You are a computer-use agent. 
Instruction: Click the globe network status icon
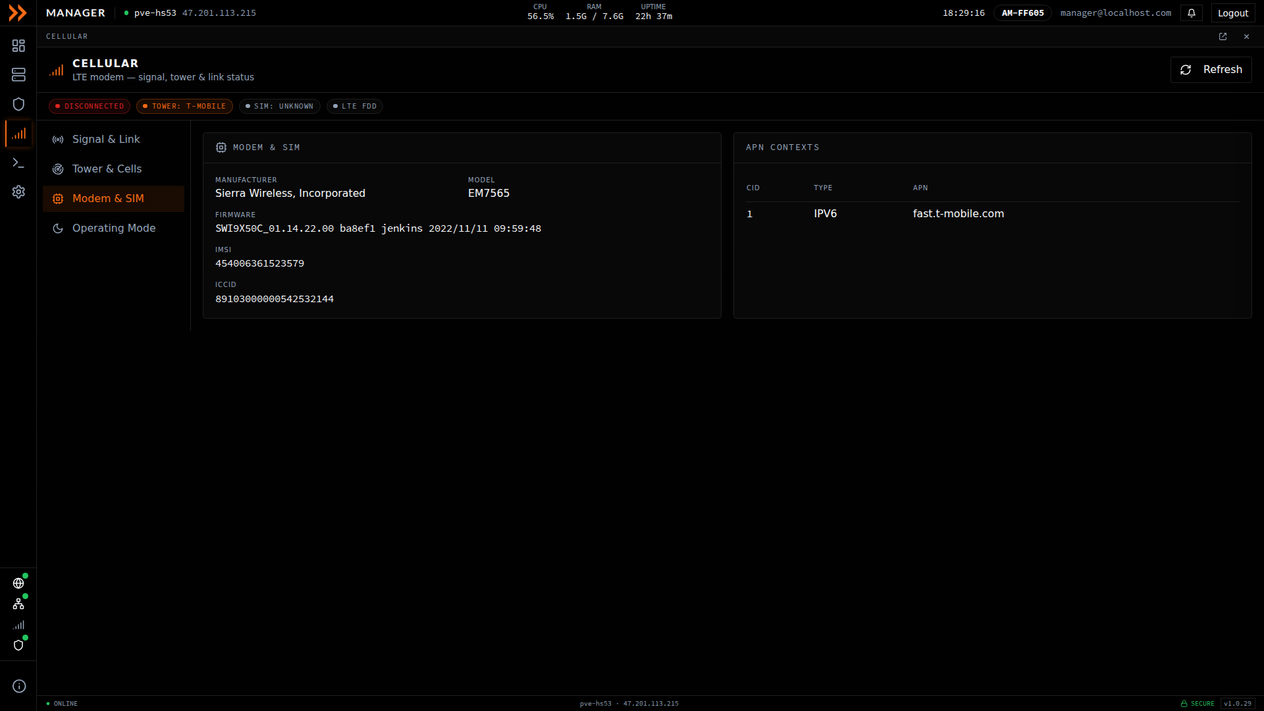pyautogui.click(x=18, y=583)
